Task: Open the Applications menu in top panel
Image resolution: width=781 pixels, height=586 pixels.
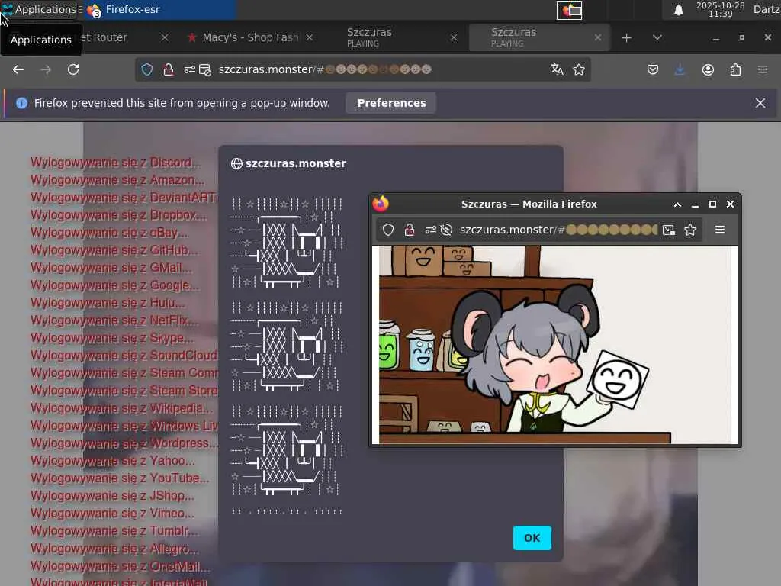Action: 40,9
